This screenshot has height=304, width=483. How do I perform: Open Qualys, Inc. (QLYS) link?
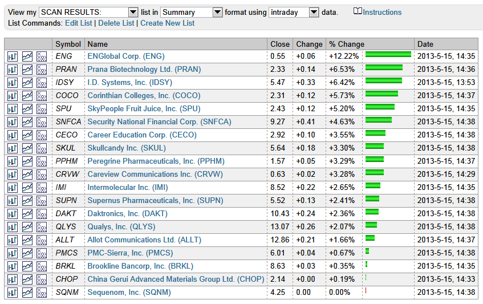click(x=121, y=226)
